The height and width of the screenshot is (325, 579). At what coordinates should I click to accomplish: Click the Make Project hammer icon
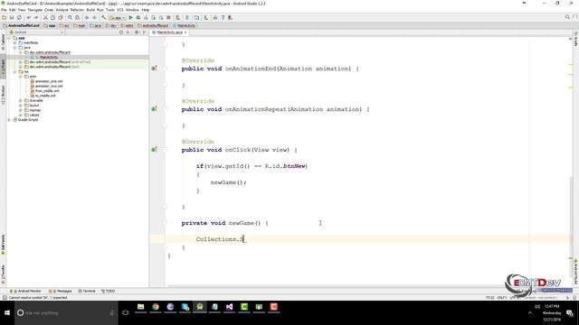pyautogui.click(x=104, y=18)
